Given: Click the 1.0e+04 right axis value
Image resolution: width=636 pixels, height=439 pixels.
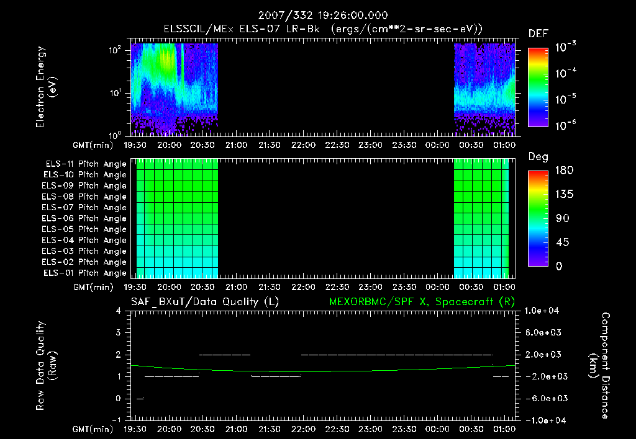Looking at the screenshot, I should 542,311.
